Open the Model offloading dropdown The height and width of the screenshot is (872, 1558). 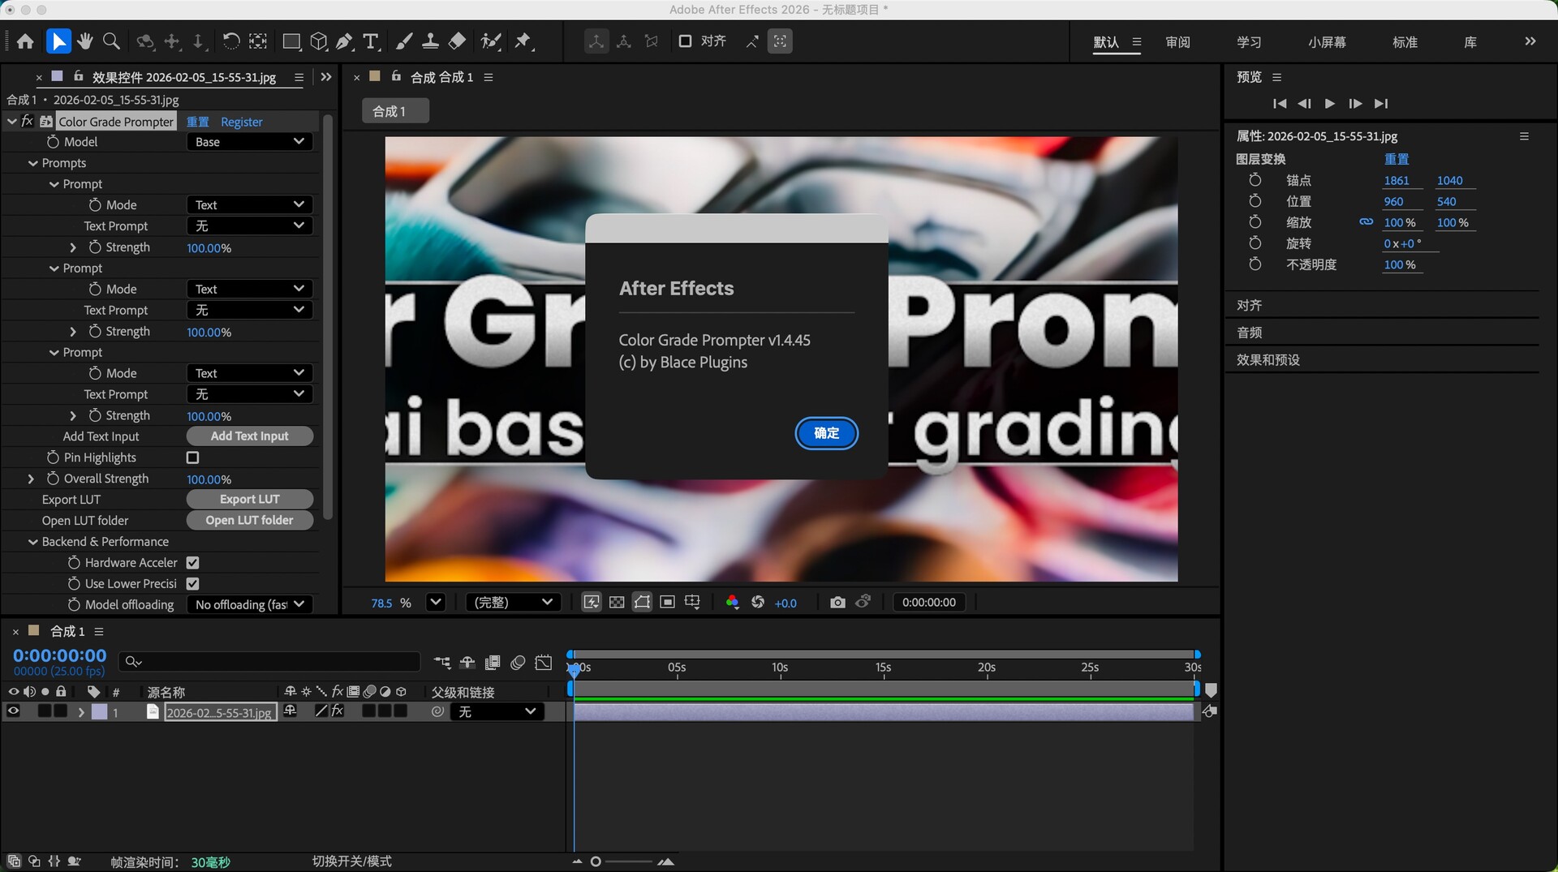tap(249, 604)
